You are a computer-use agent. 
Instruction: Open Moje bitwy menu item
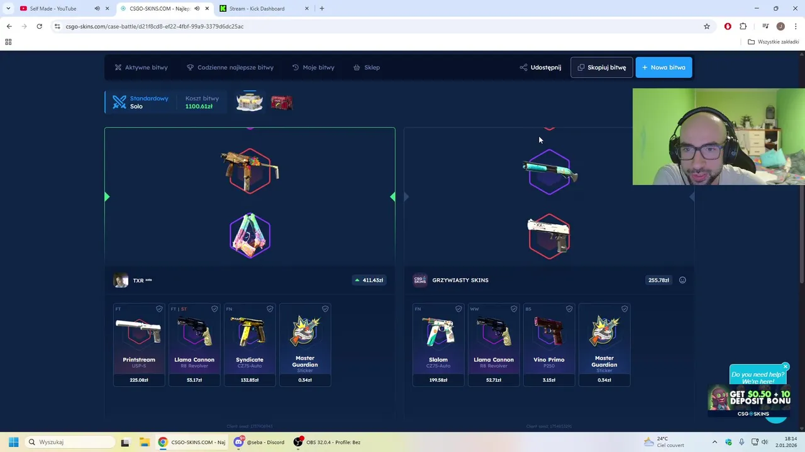click(x=313, y=67)
